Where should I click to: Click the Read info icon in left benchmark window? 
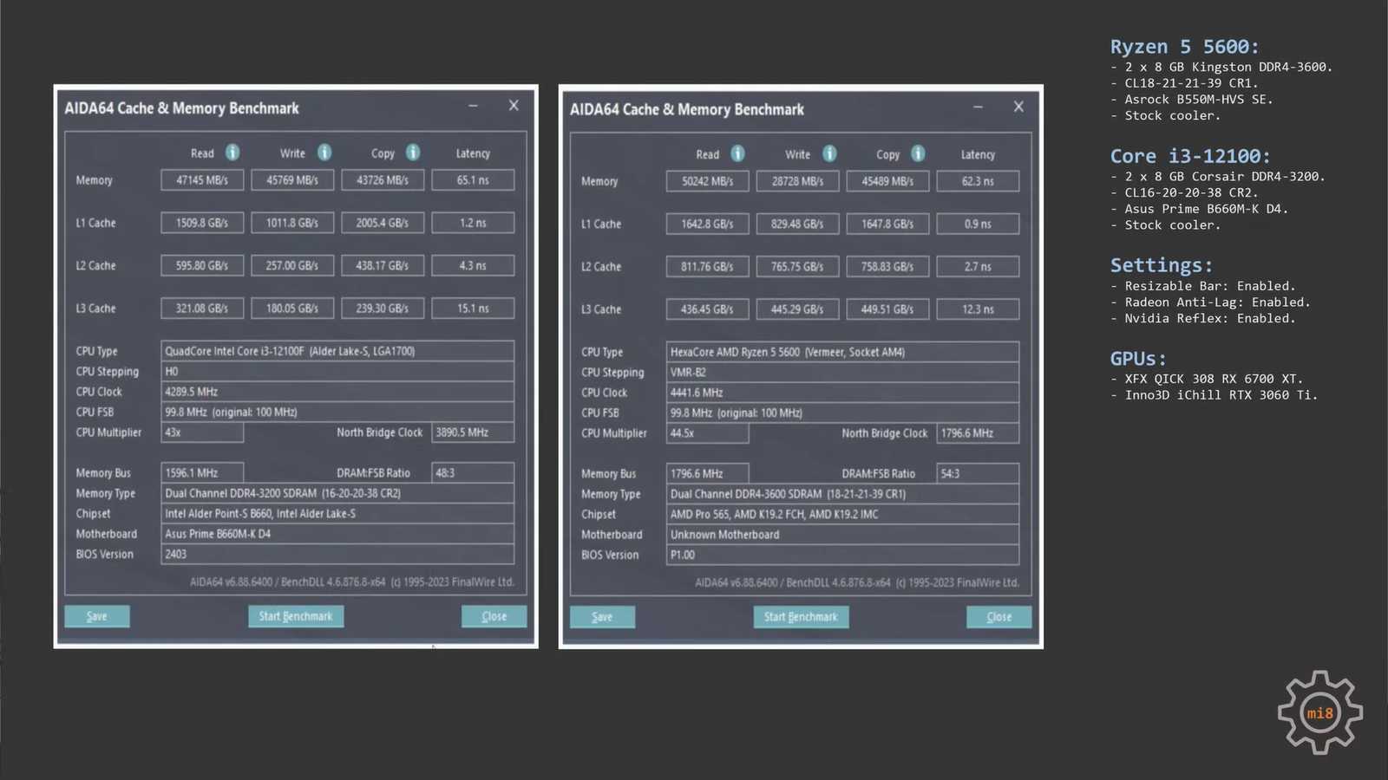click(232, 153)
